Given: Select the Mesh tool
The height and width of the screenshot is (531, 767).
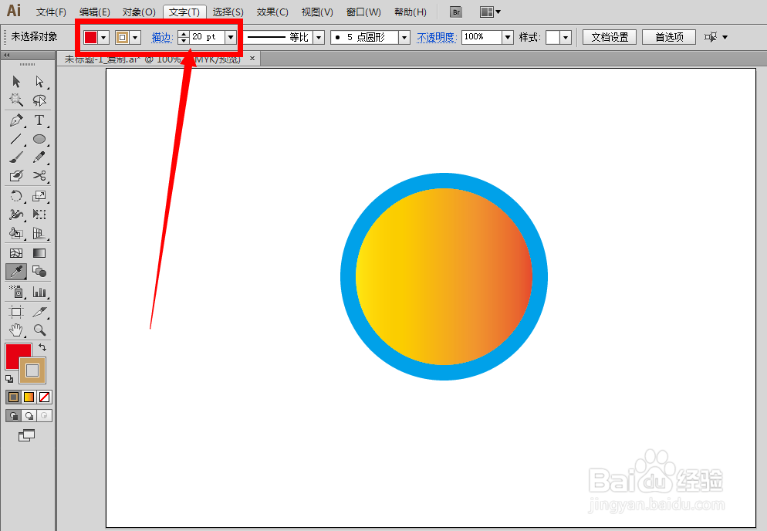Looking at the screenshot, I should [16, 253].
